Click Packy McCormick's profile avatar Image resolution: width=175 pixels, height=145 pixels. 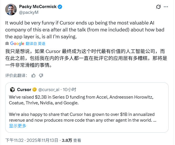click(x=11, y=10)
